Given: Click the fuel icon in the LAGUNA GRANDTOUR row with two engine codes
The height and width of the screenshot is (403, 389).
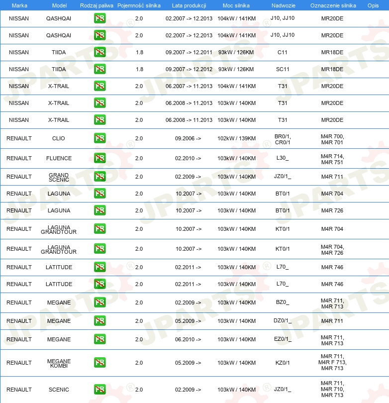Looking at the screenshot, I should coord(99,249).
